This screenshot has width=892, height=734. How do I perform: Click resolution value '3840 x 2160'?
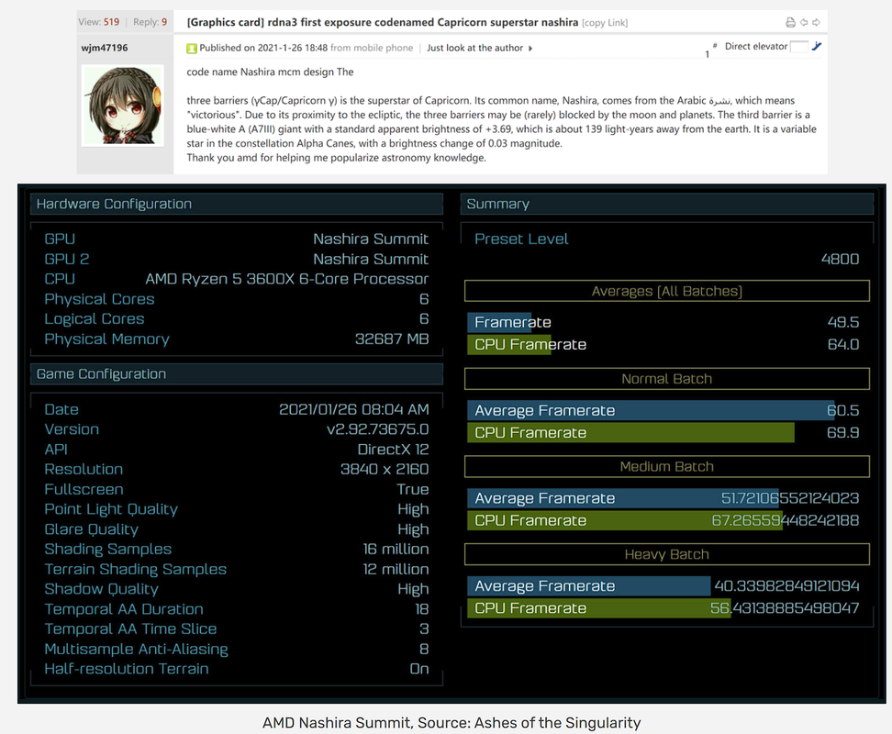tap(385, 470)
